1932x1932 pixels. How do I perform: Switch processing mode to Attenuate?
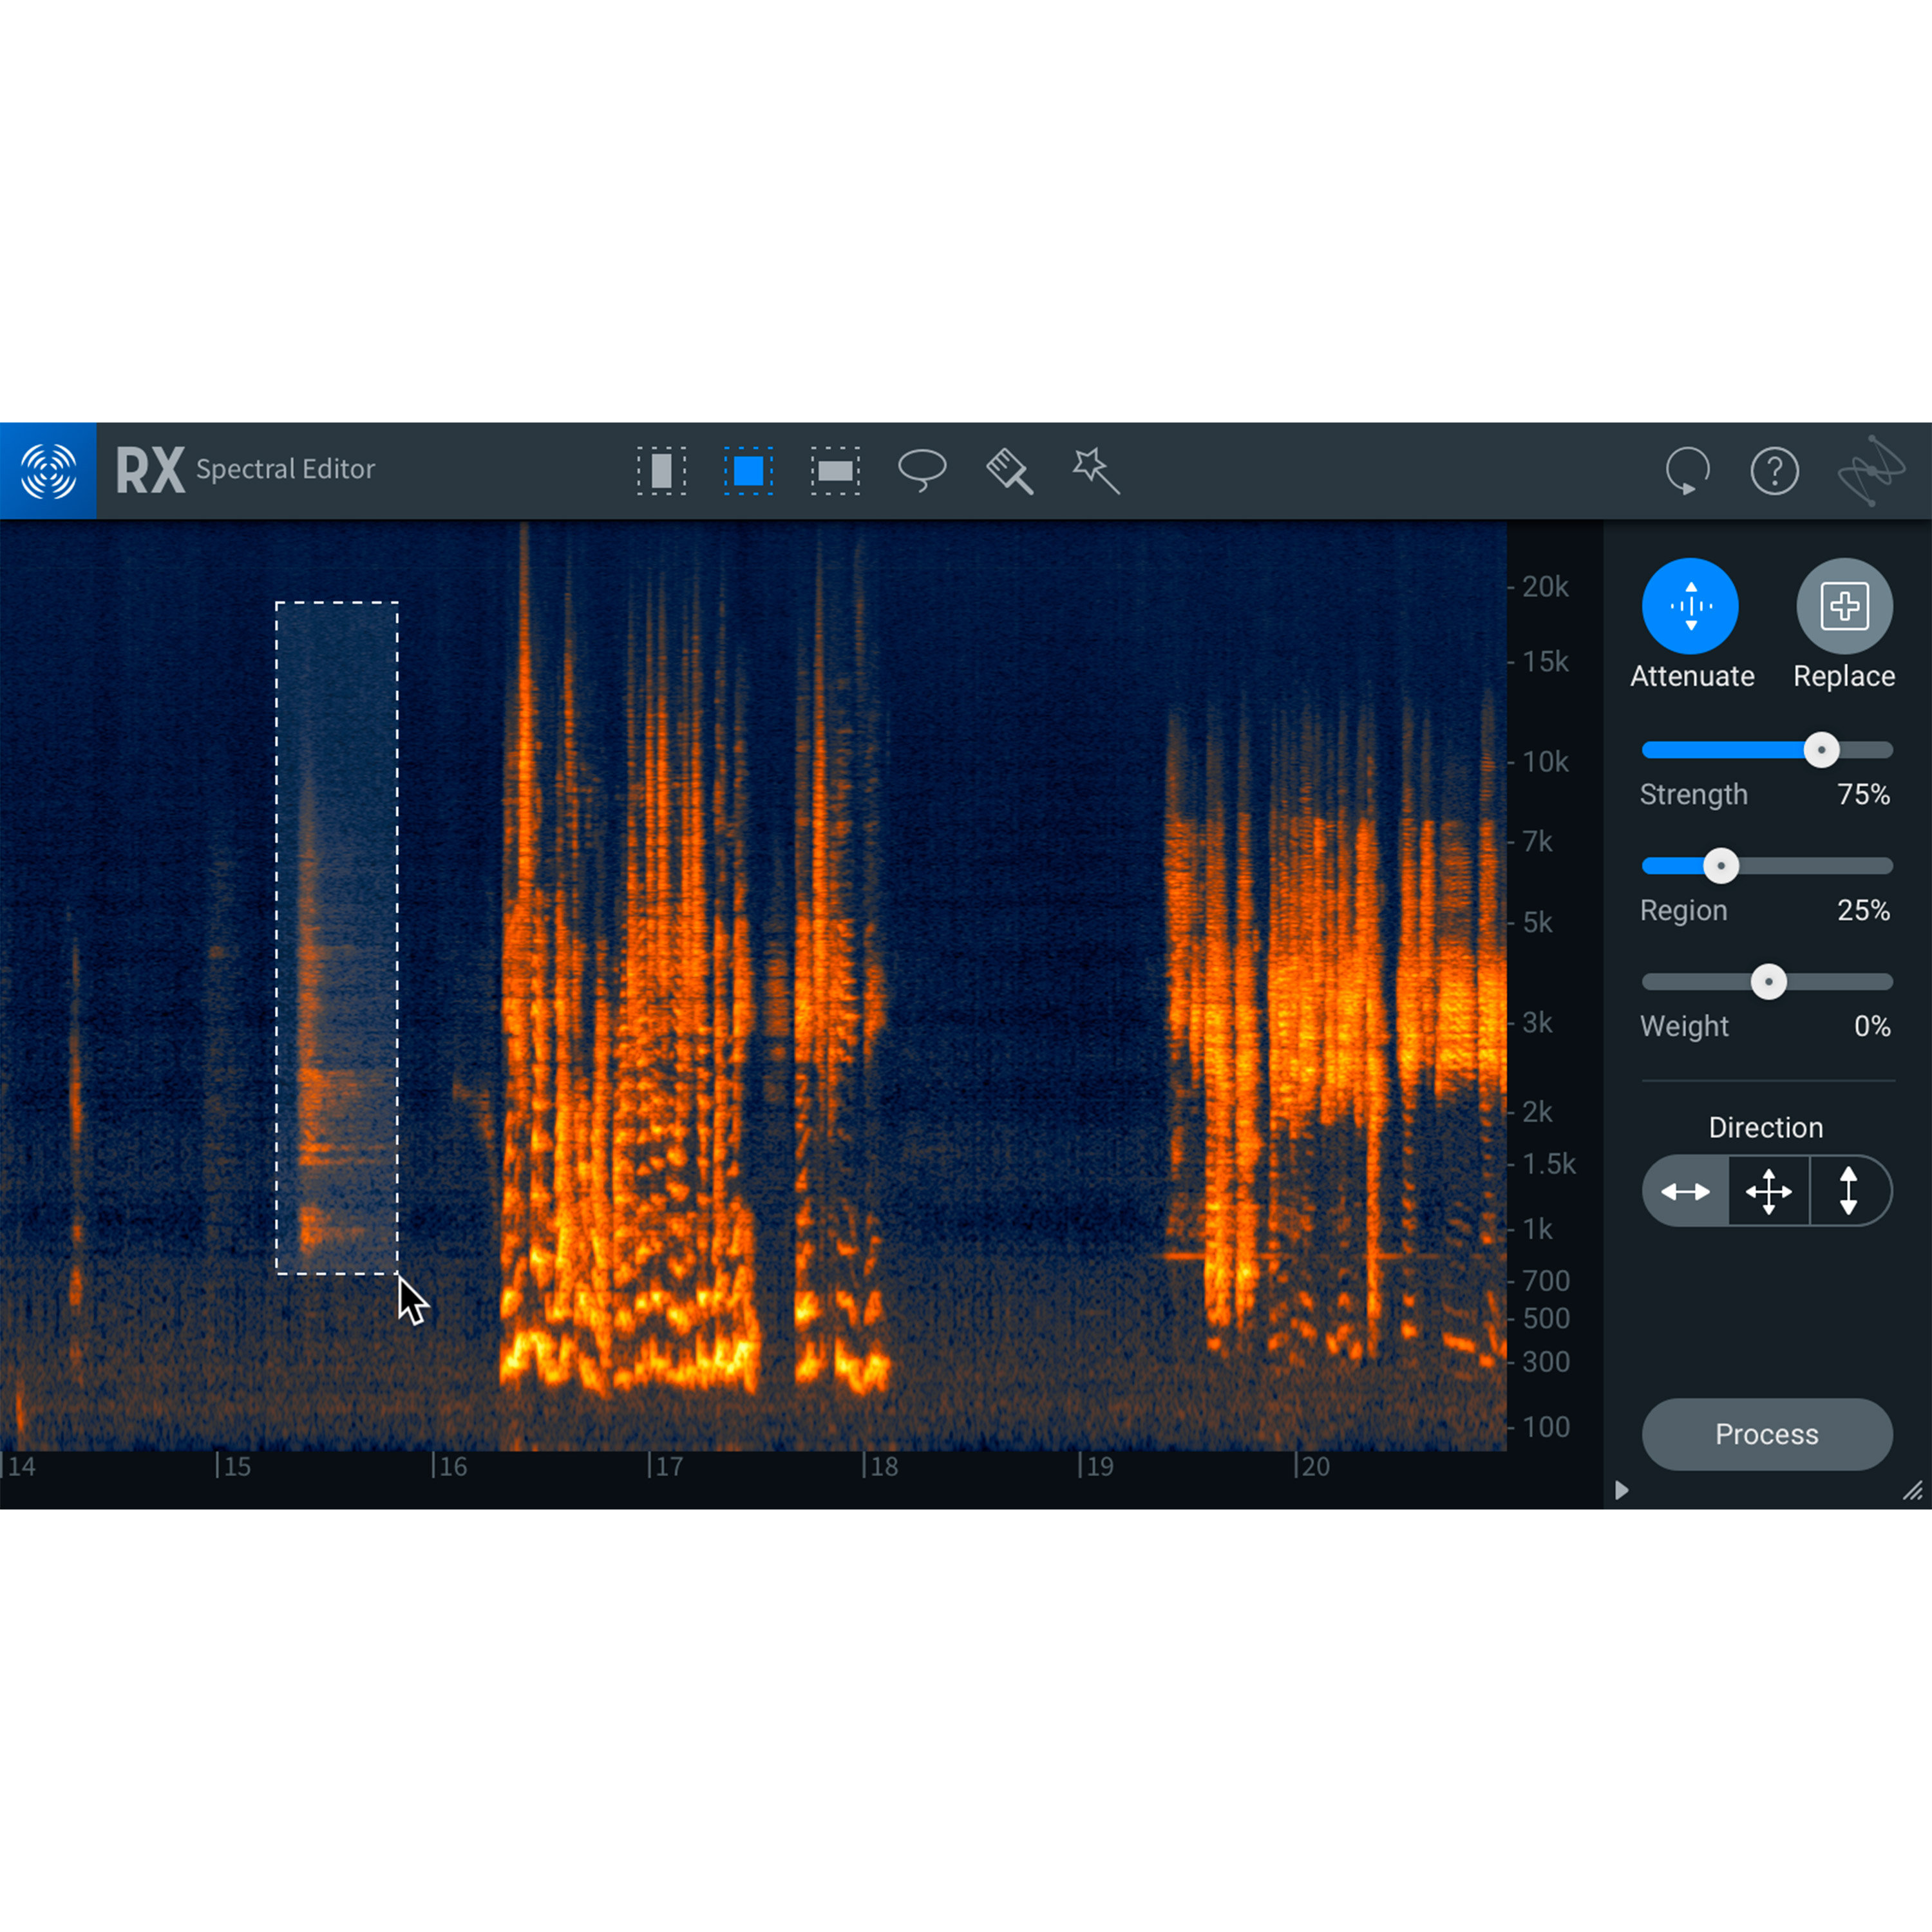[x=1690, y=605]
